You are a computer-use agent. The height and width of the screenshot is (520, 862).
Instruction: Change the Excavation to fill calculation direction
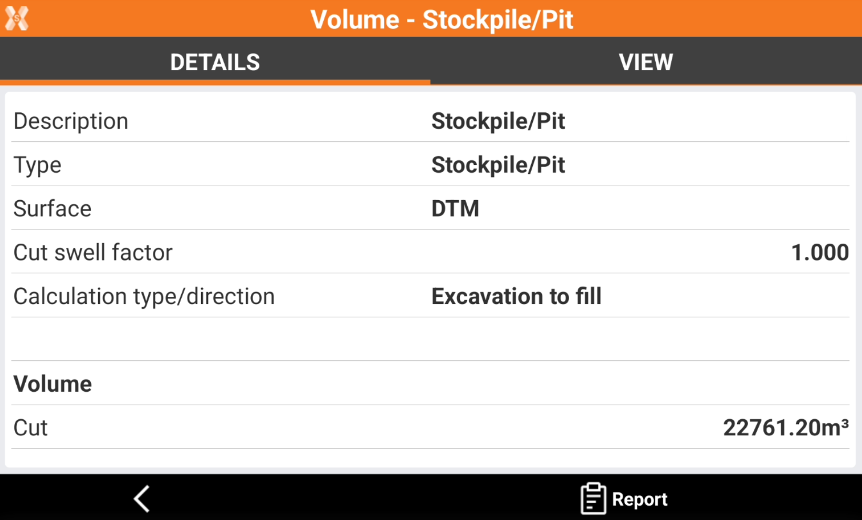coord(516,296)
